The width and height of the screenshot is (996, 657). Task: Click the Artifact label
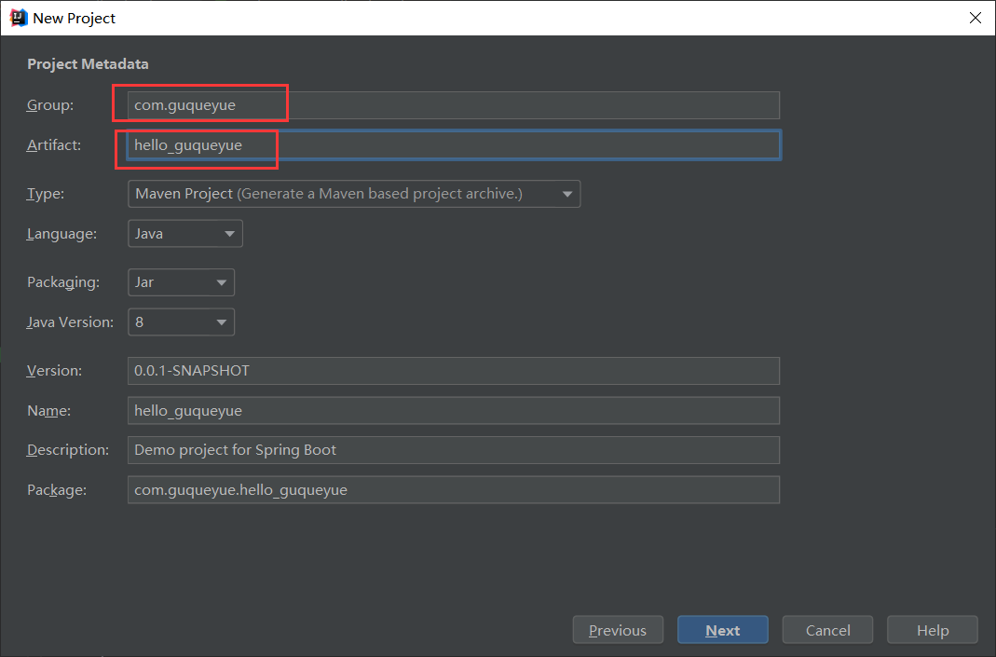click(x=54, y=144)
